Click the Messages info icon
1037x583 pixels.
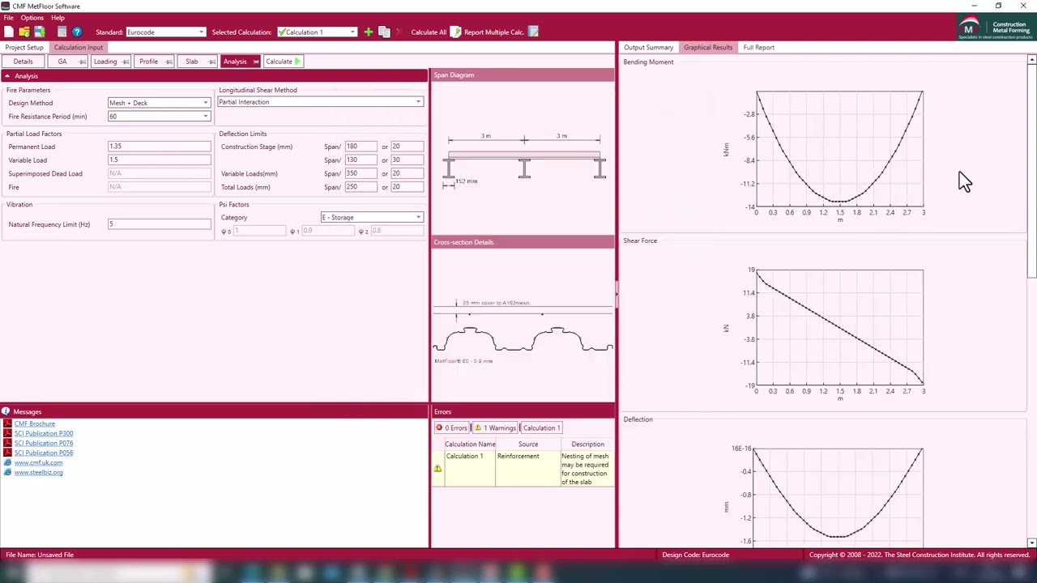tap(6, 411)
